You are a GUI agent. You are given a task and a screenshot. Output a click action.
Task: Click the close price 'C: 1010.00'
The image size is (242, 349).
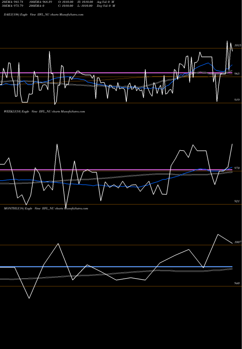tap(66, 6)
